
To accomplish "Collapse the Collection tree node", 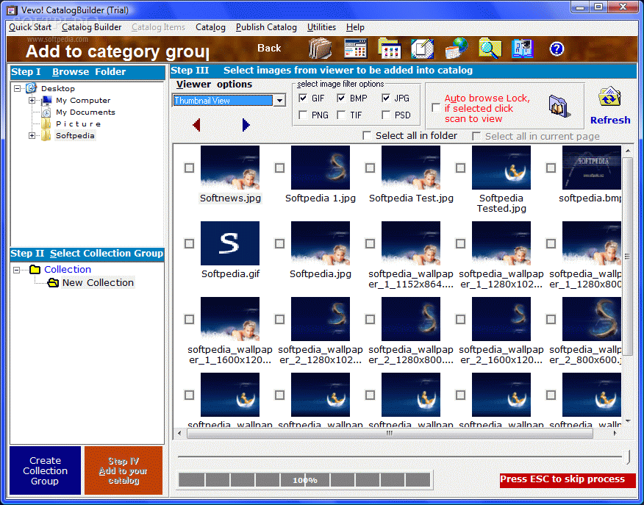I will [16, 270].
